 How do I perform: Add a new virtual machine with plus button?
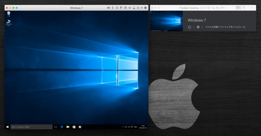tap(252, 8)
